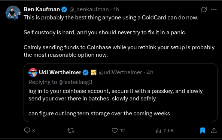The image size is (222, 140).
Task: Click the reply comment bubble icon
Action: [27, 130]
